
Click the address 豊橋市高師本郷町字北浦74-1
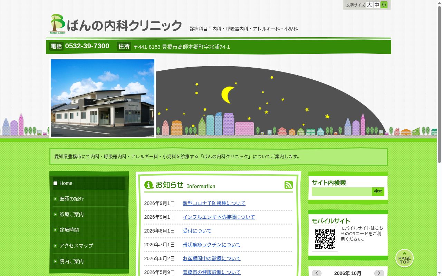pos(196,47)
